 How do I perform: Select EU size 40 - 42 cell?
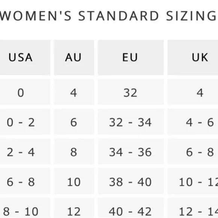(131, 208)
